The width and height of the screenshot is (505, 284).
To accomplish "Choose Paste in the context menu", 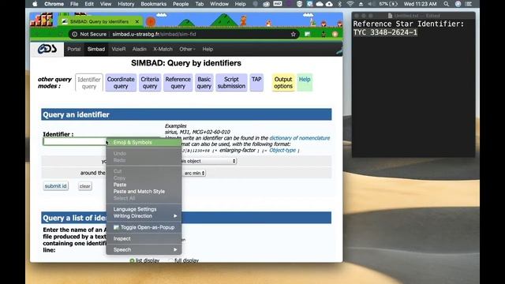I will point(144,185).
